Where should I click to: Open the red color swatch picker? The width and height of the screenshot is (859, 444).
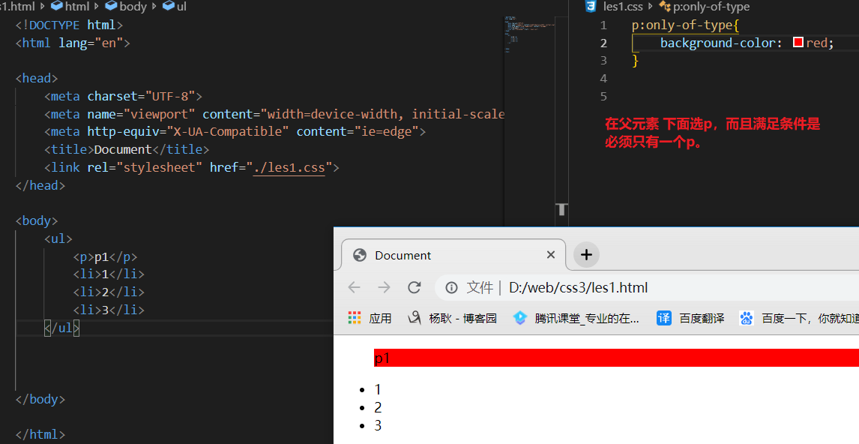tap(798, 42)
